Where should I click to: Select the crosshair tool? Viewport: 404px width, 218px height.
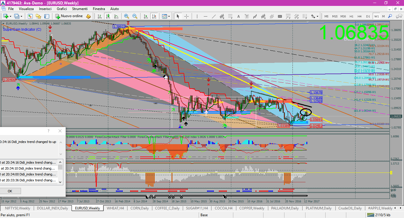tap(186, 16)
